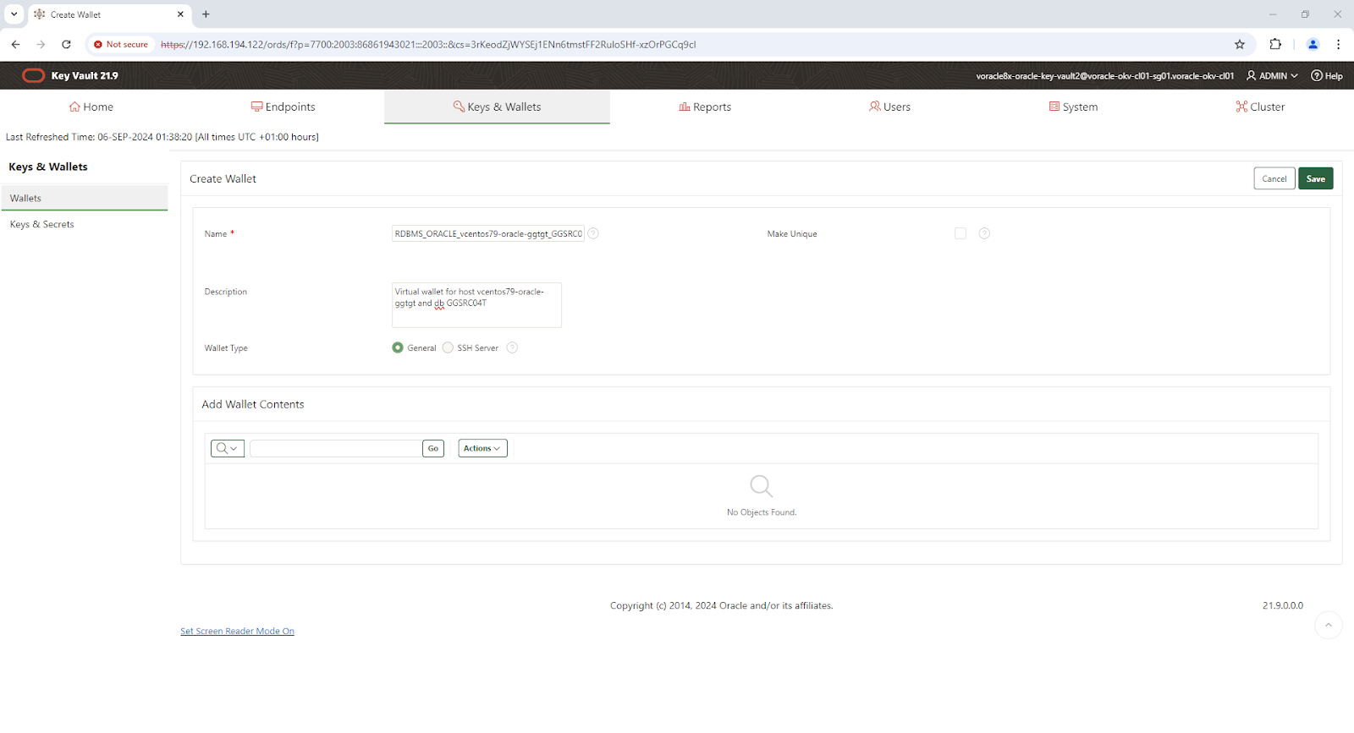Open a new browser tab

pos(206,14)
